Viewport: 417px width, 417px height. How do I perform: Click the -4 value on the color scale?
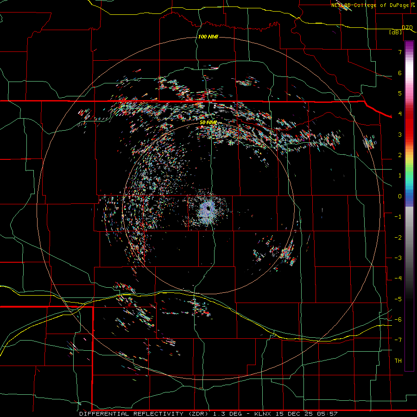tap(398, 278)
